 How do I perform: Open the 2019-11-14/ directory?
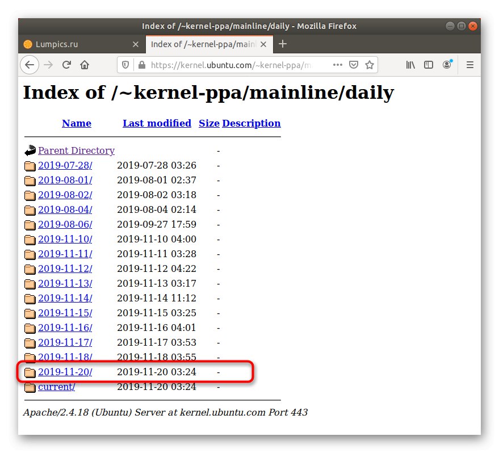point(65,298)
